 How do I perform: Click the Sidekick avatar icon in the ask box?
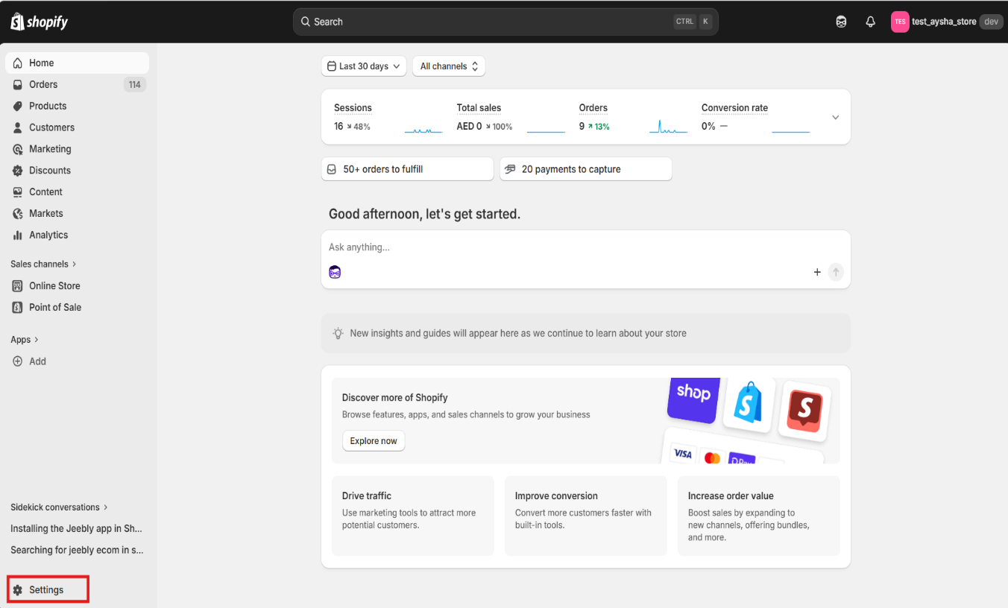[x=335, y=272]
